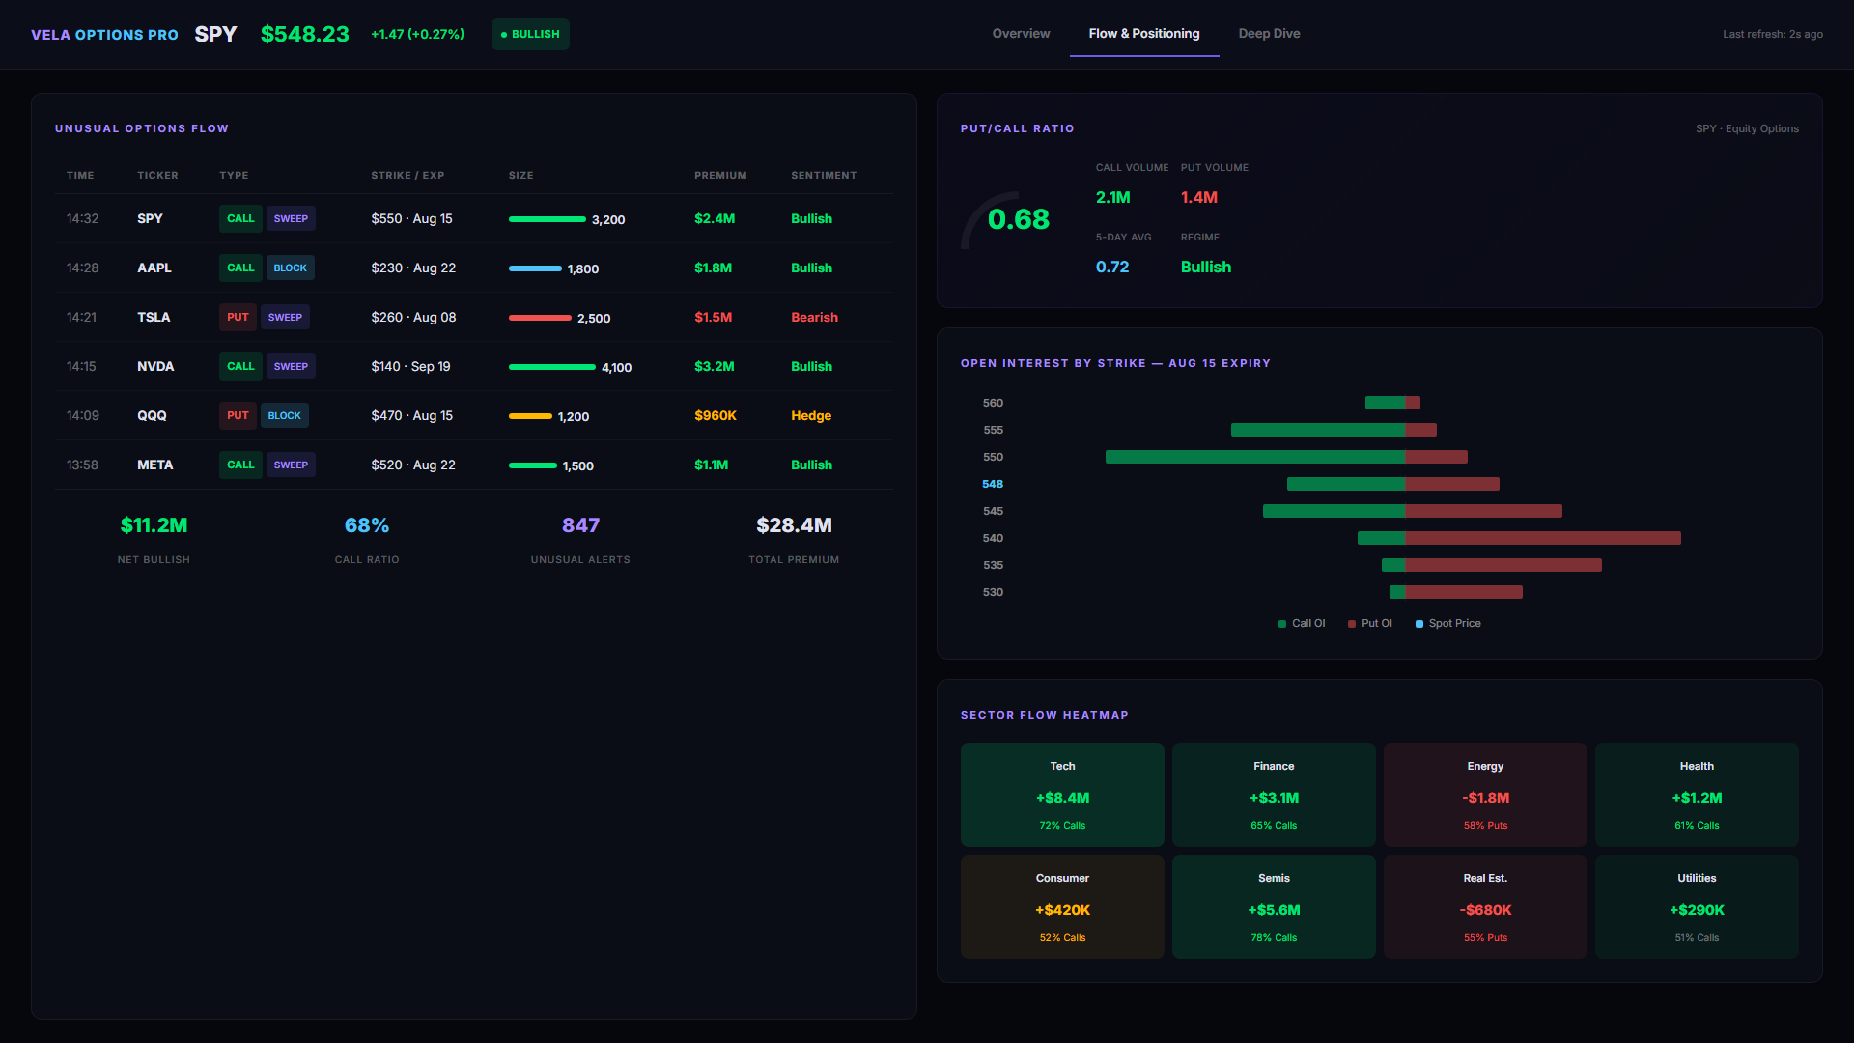The image size is (1854, 1043).
Task: Toggle the Call OI legend item
Action: pyautogui.click(x=1302, y=623)
